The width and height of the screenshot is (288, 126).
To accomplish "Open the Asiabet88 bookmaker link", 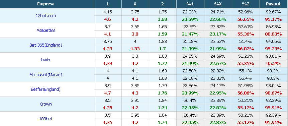I will [x=46, y=30].
